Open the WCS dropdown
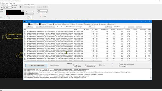 tap(43, 11)
